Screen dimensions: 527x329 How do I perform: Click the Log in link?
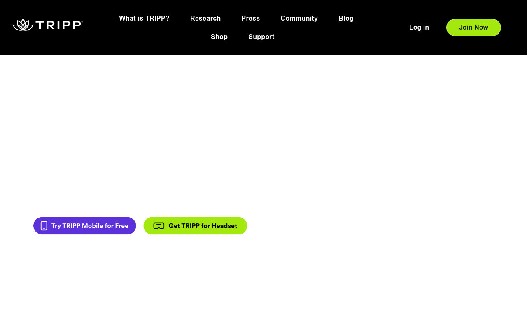pos(419,28)
